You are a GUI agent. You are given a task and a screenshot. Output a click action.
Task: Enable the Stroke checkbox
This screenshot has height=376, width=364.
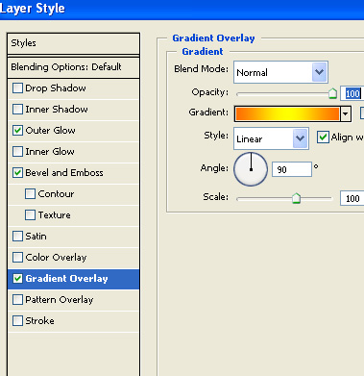[17, 321]
